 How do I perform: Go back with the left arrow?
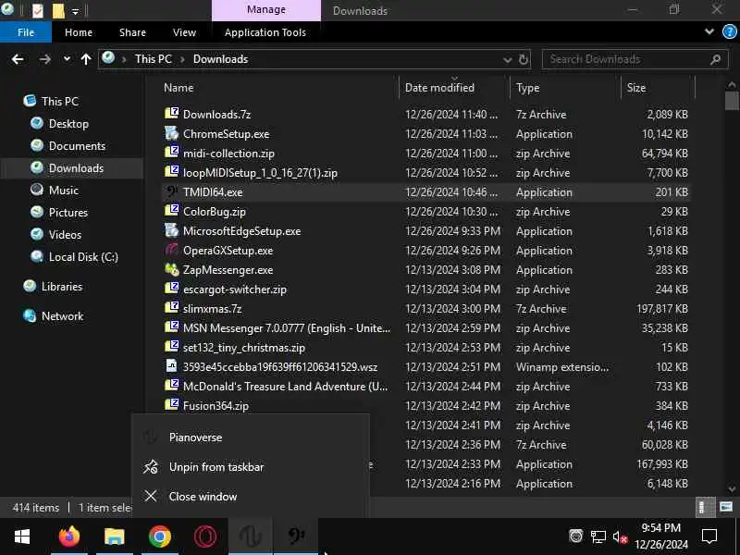pyautogui.click(x=18, y=59)
